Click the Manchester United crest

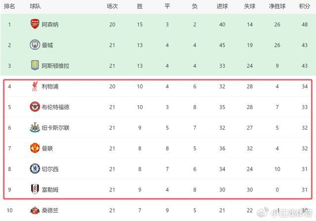[x=35, y=148]
